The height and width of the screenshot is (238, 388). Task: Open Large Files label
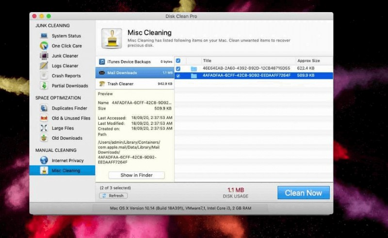[63, 128]
